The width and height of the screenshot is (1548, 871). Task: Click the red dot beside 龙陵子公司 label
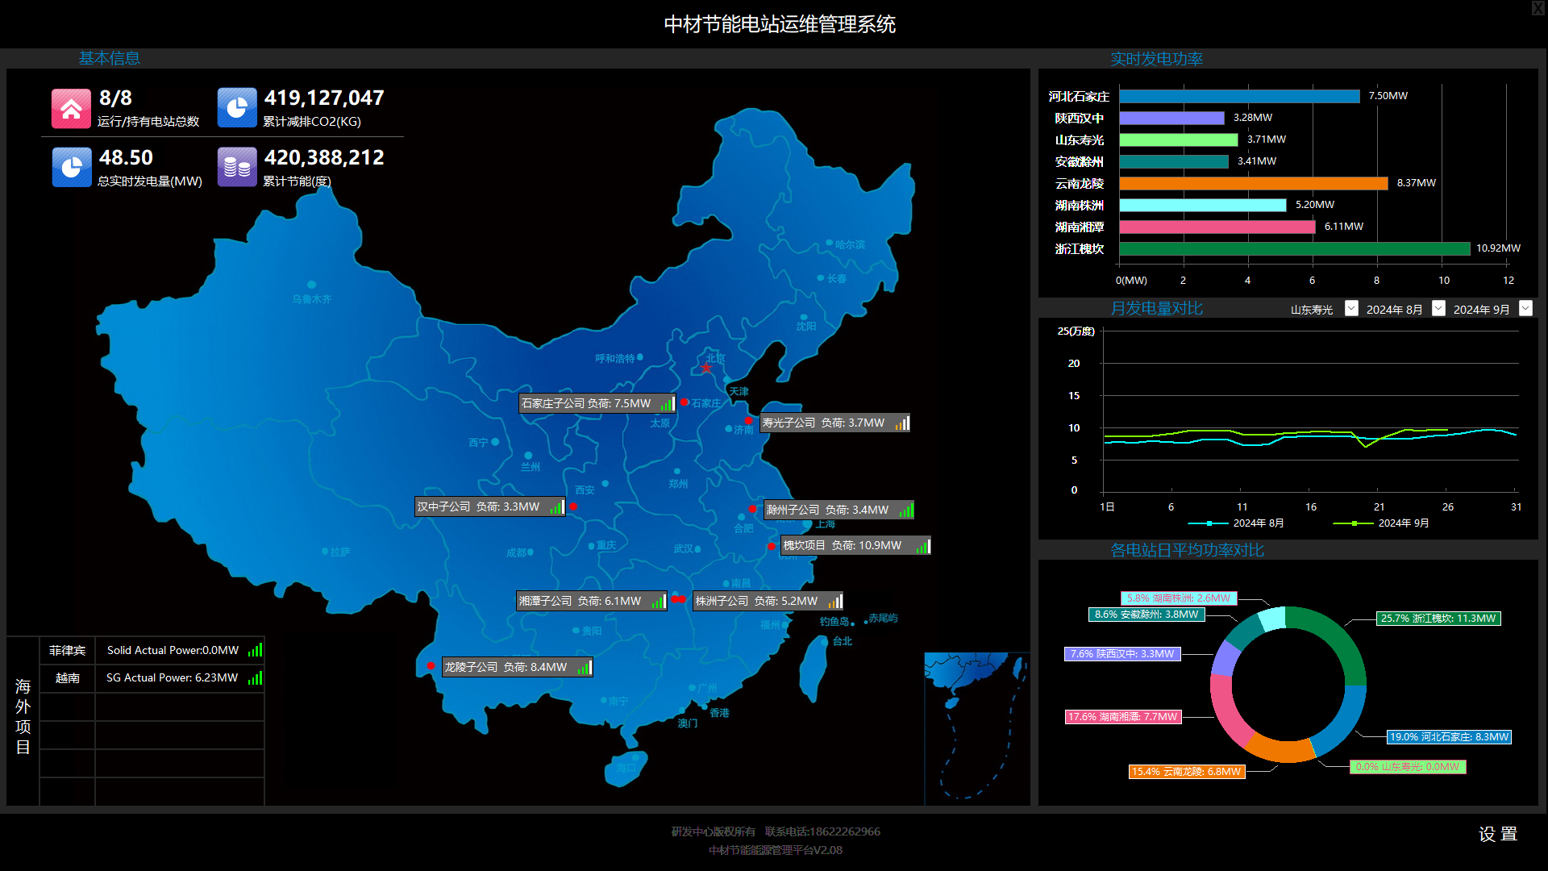pos(431,665)
